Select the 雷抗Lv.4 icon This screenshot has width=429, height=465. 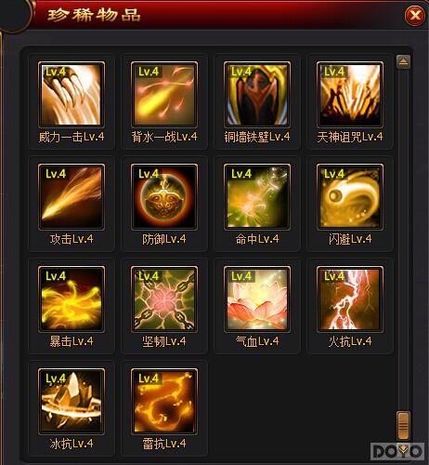click(x=164, y=402)
